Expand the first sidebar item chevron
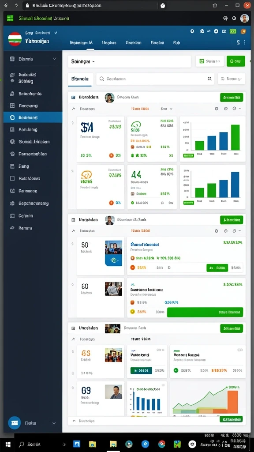This screenshot has width=254, height=452. point(54,59)
